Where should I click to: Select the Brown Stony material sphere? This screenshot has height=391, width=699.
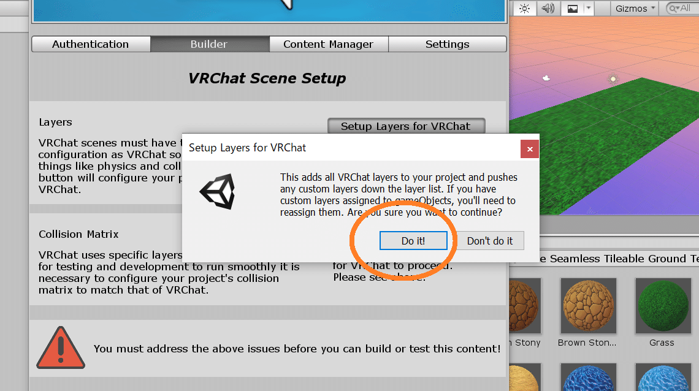[588, 306]
